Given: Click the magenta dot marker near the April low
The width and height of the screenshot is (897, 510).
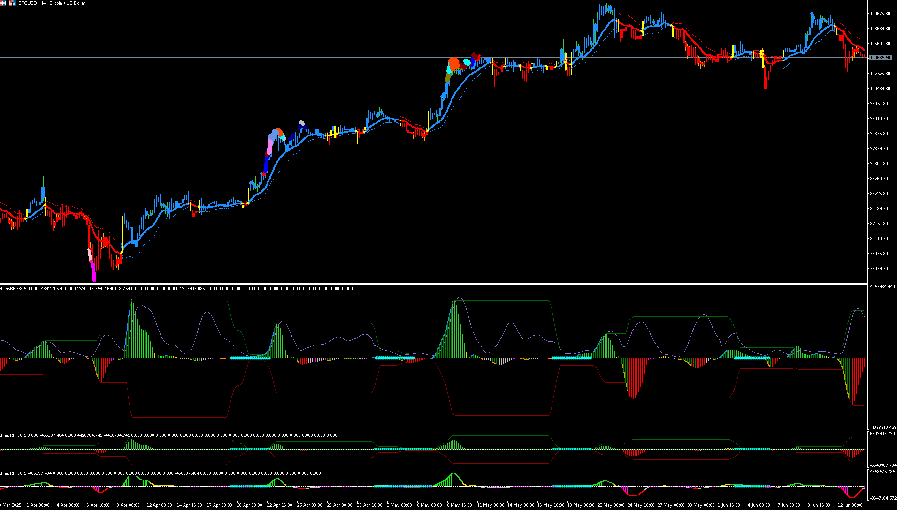Looking at the screenshot, I should point(94,279).
